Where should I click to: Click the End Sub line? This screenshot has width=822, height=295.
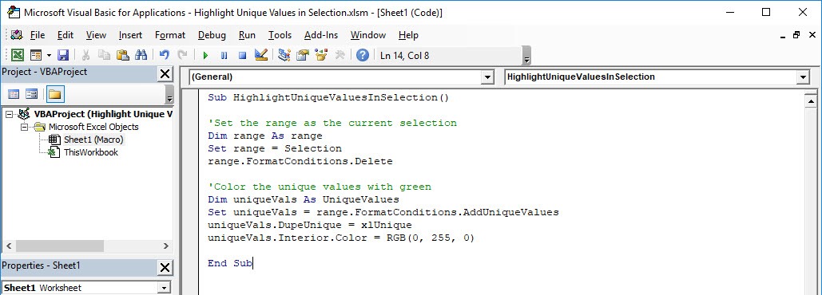coord(229,263)
